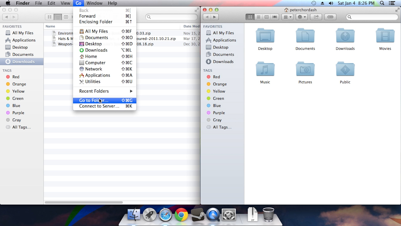Open the View menu
The width and height of the screenshot is (401, 226).
point(65,3)
